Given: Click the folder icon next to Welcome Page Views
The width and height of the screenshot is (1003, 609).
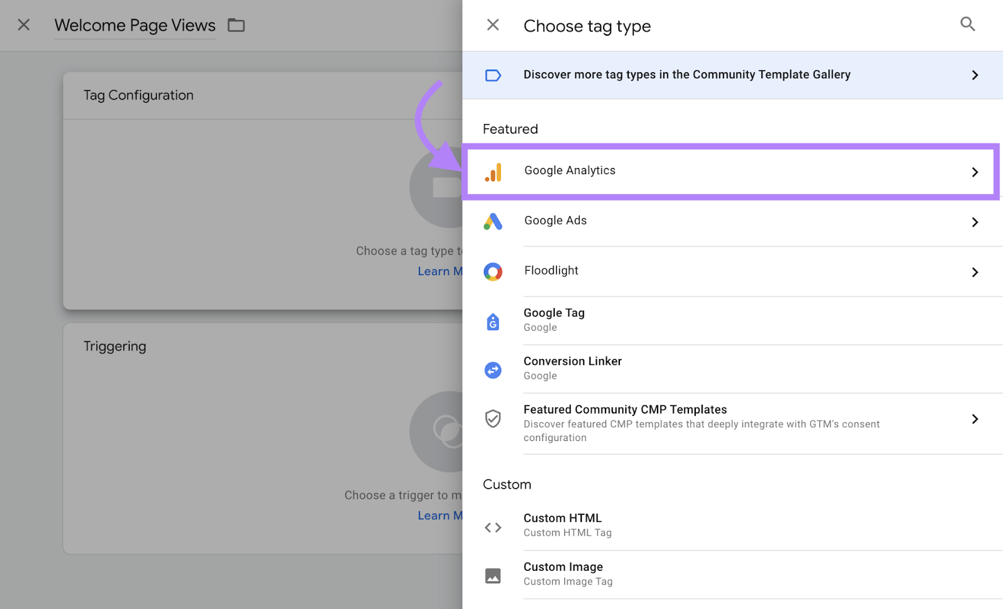Looking at the screenshot, I should (236, 24).
